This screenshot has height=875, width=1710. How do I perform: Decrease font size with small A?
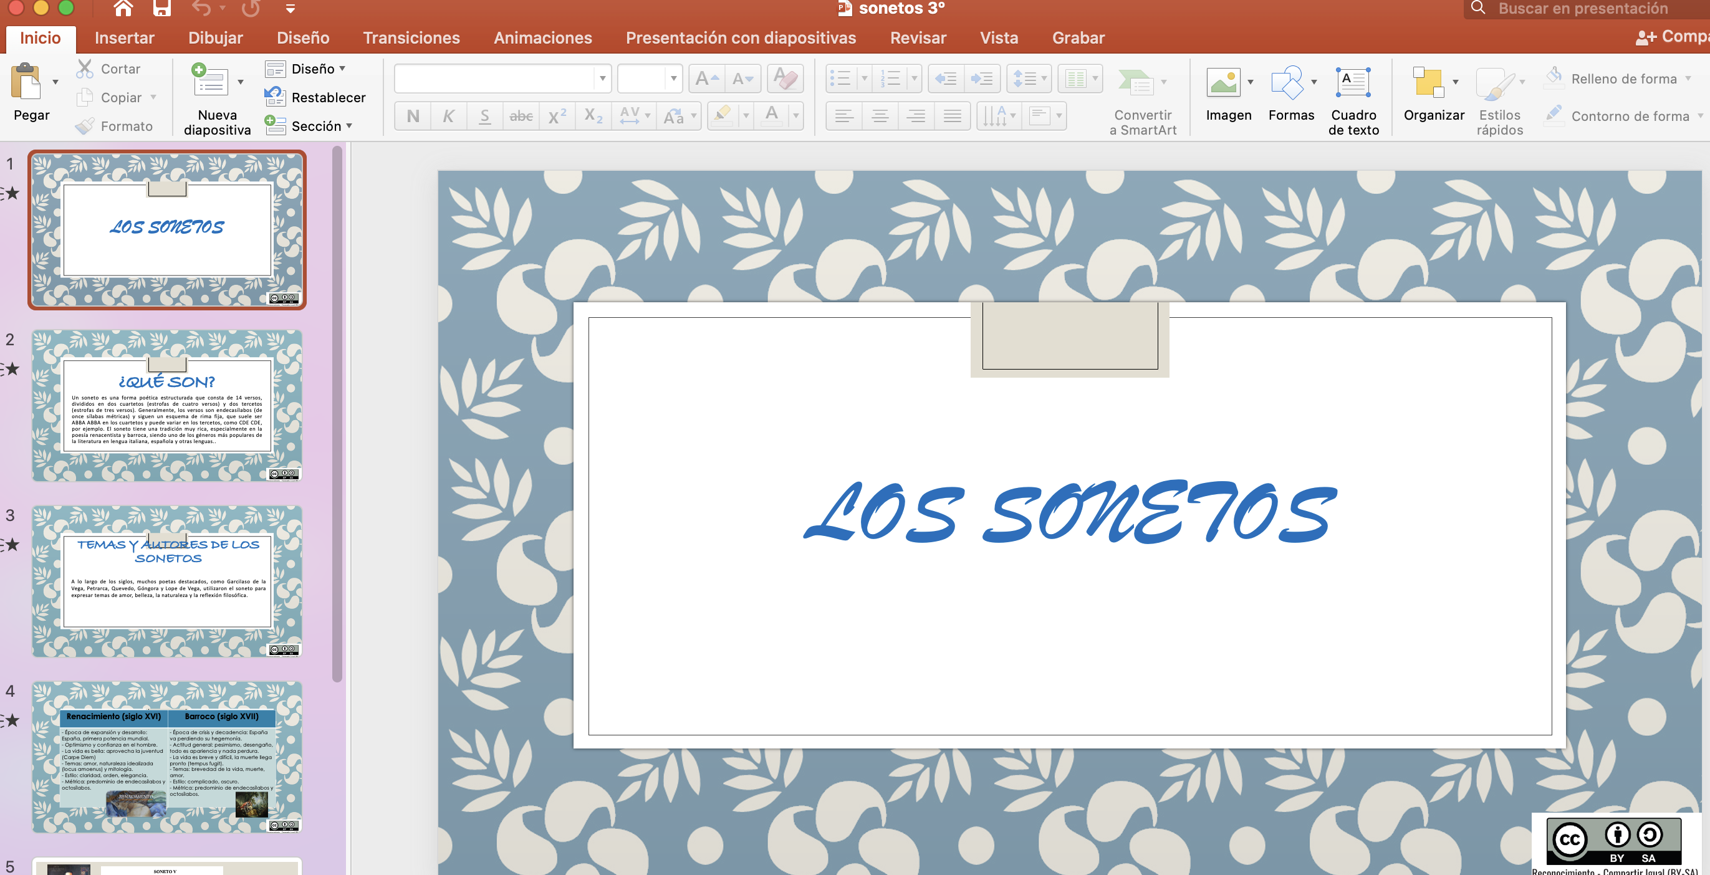(742, 79)
